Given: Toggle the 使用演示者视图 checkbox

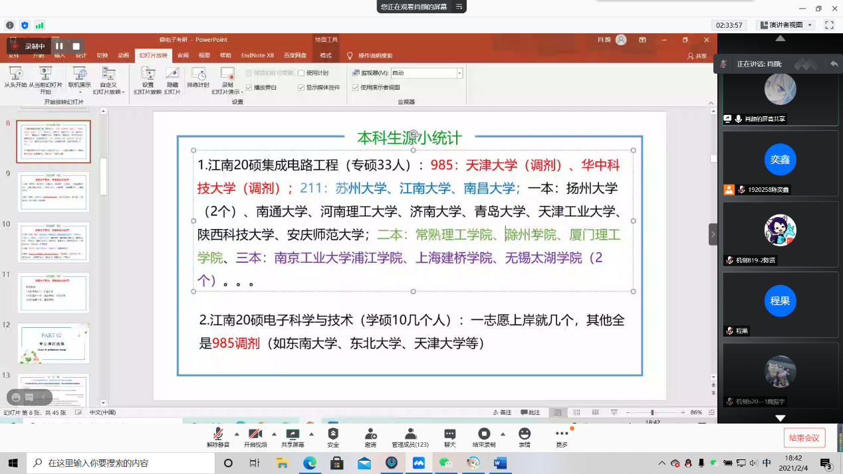Looking at the screenshot, I should tap(356, 87).
